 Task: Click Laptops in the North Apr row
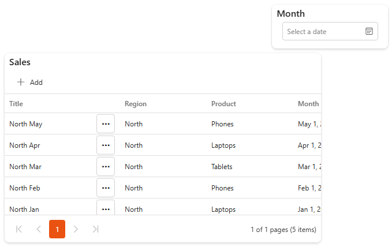coord(223,145)
